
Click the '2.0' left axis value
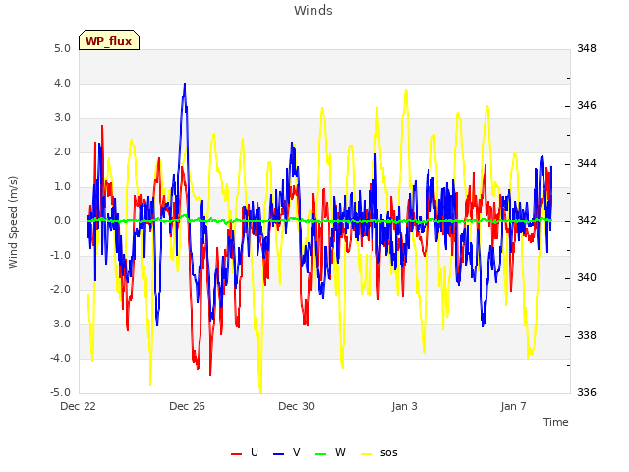tap(62, 152)
